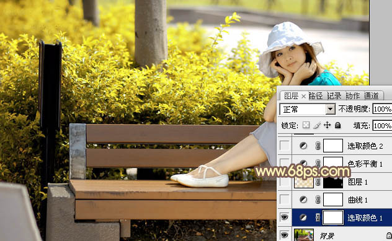Select the 背景 layer thumbnail
Screen dimensions: 392x241
click(304, 235)
